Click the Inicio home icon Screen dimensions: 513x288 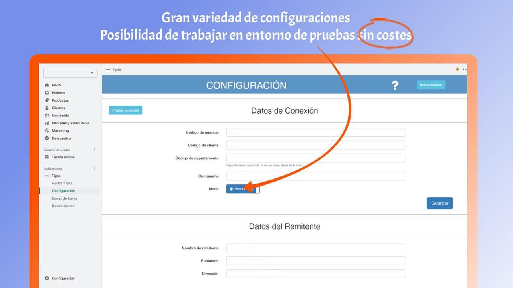47,85
